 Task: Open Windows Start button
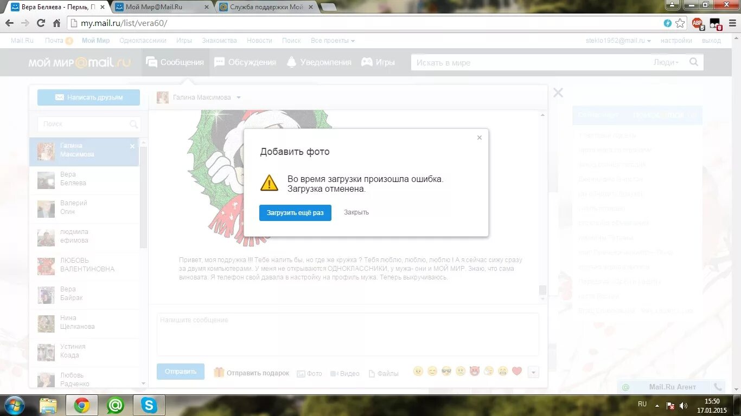[14, 405]
